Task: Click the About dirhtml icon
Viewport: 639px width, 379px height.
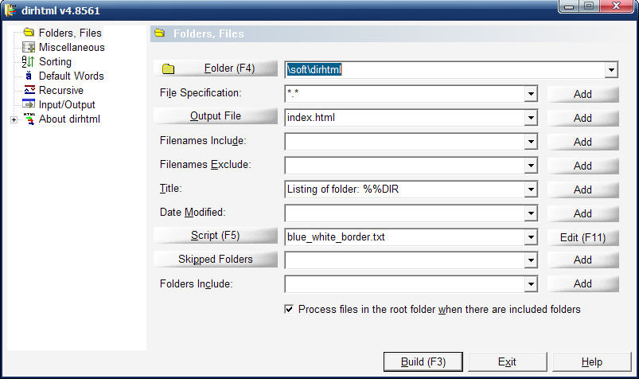Action: point(29,119)
